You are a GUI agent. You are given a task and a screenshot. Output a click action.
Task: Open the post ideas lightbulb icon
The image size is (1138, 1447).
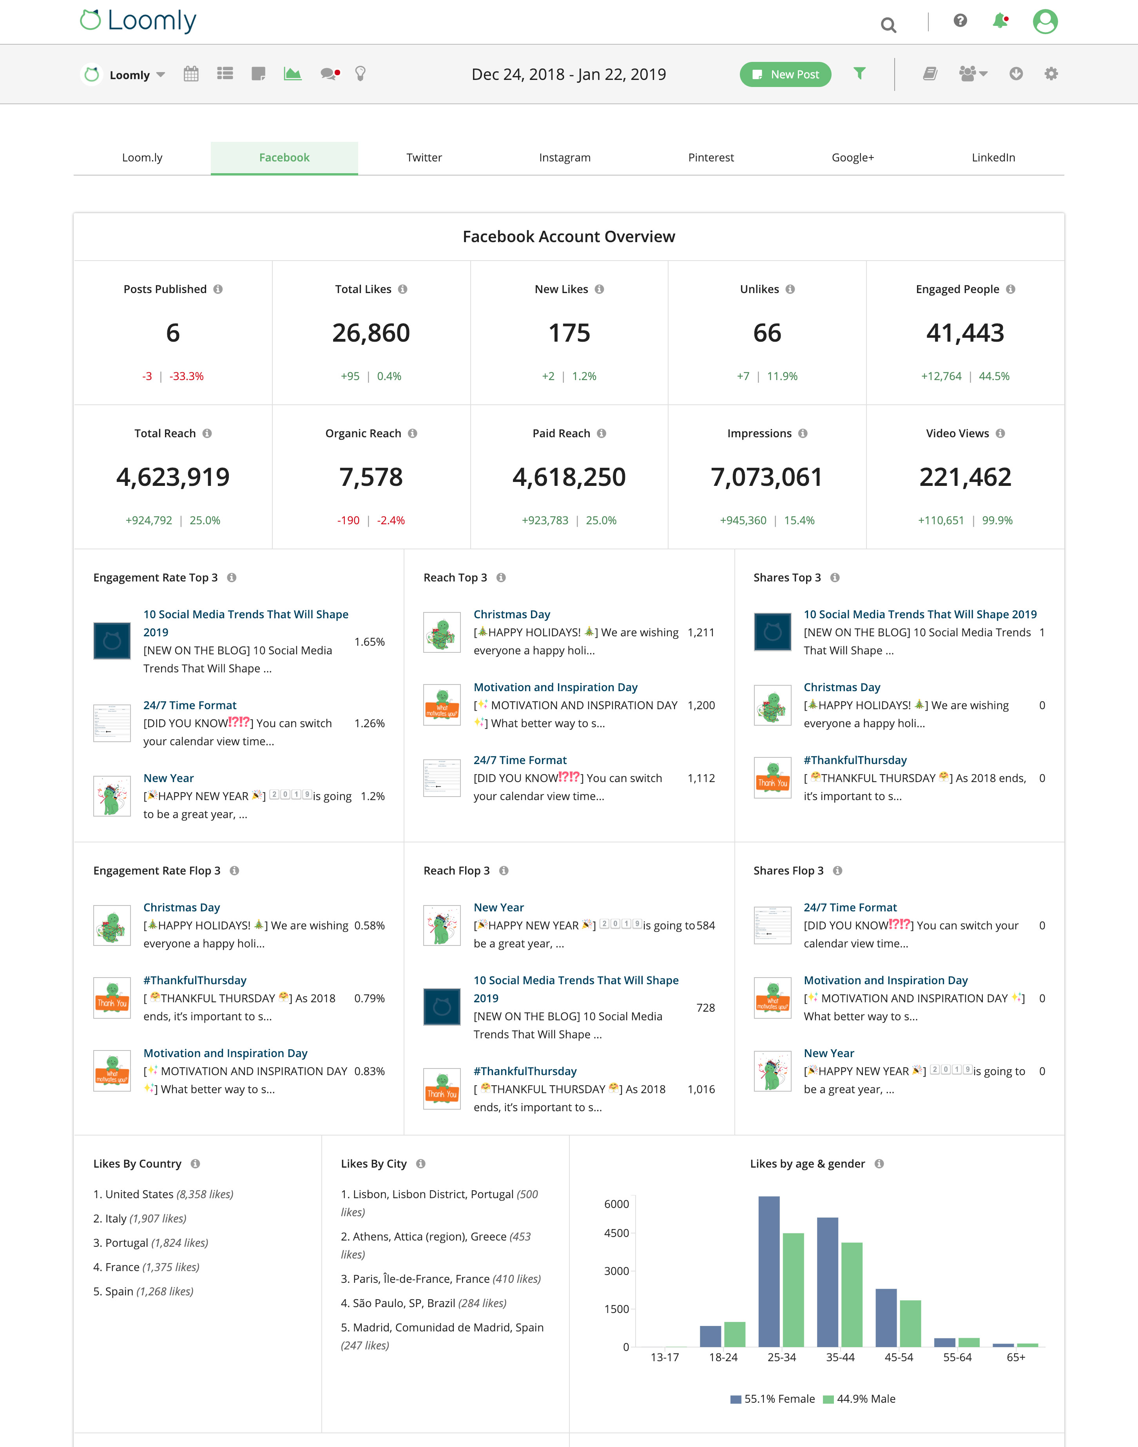361,73
